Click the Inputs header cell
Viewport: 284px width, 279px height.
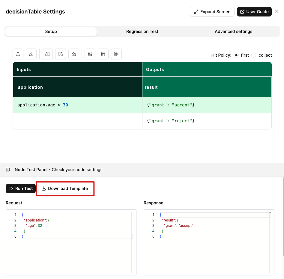pos(78,70)
